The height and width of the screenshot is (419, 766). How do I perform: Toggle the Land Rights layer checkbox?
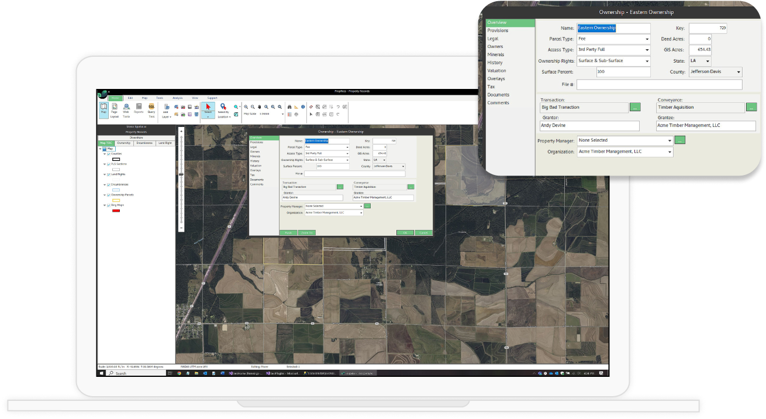pos(109,174)
